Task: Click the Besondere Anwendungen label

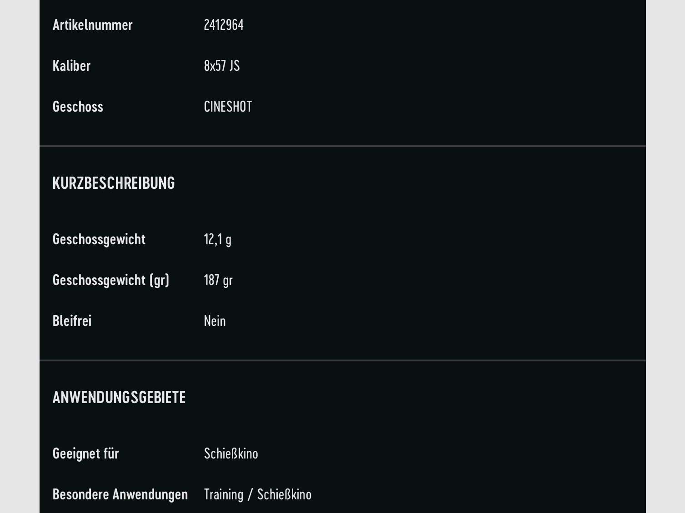Action: pos(120,494)
